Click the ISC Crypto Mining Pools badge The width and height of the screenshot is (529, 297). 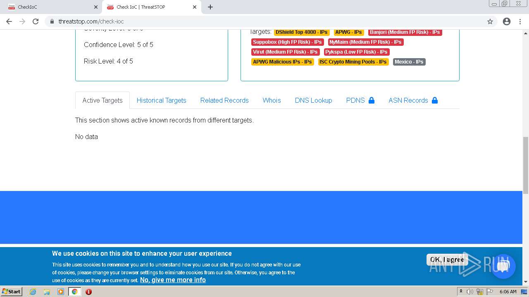pyautogui.click(x=353, y=62)
